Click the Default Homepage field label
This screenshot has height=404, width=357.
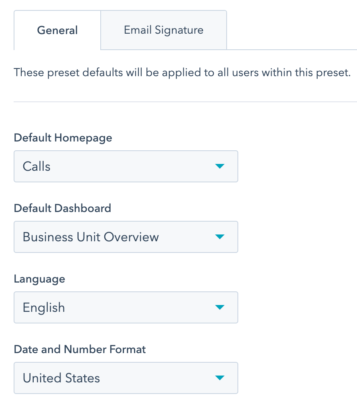coord(63,137)
